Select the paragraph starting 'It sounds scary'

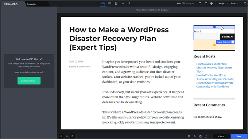tap(143, 97)
